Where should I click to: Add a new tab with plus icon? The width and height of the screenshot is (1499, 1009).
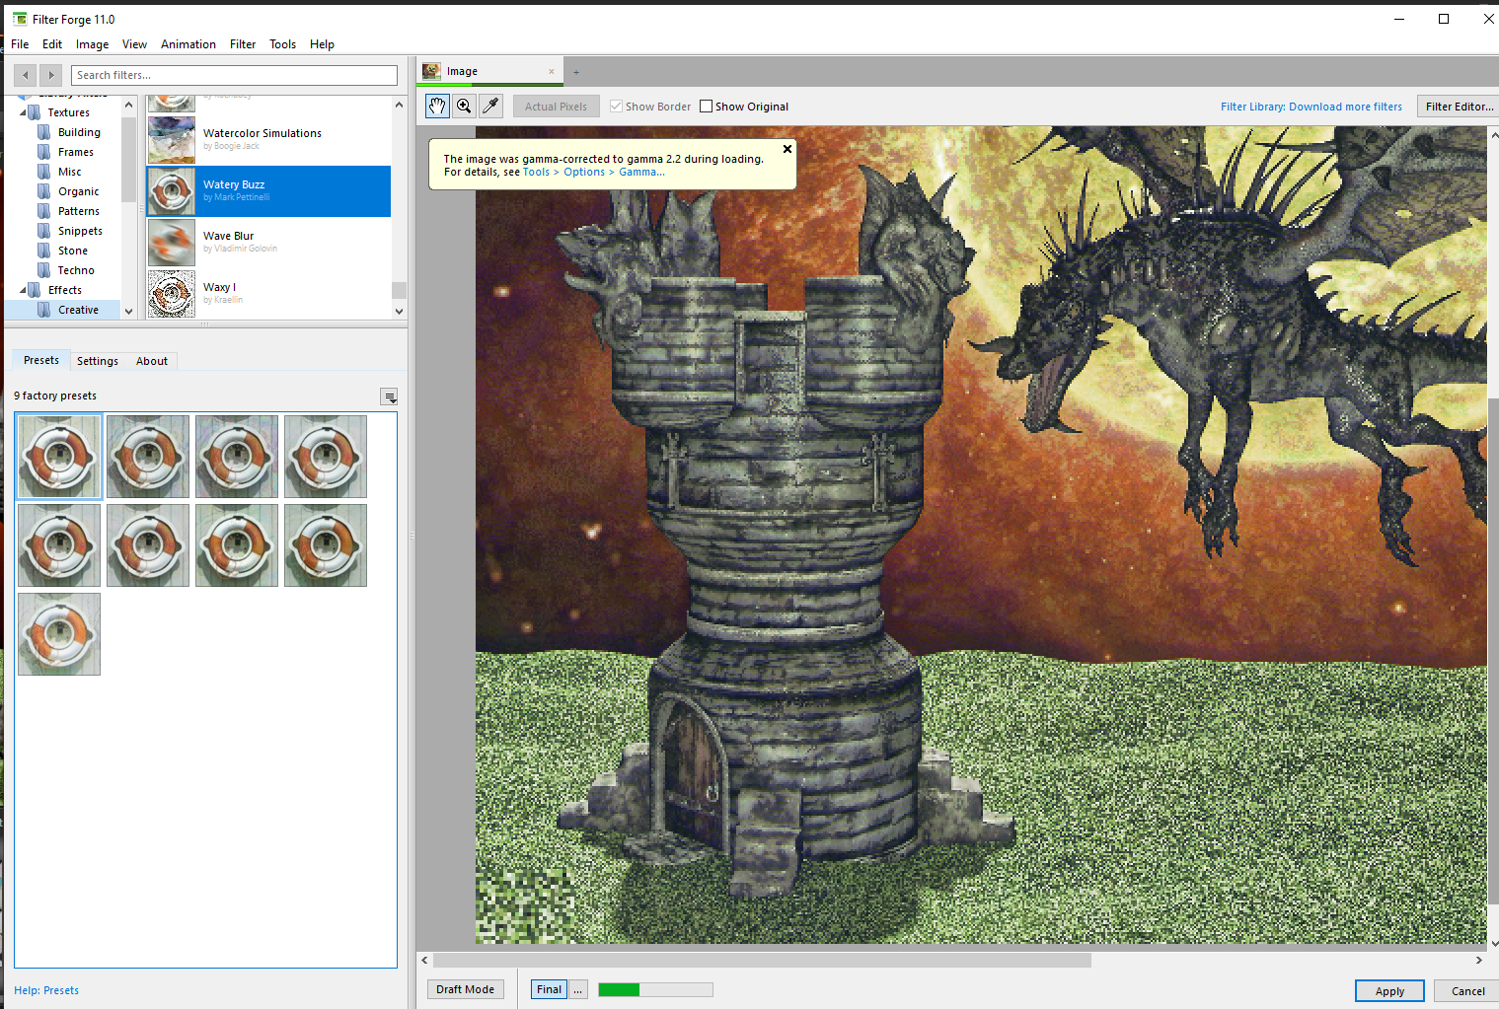tap(576, 72)
